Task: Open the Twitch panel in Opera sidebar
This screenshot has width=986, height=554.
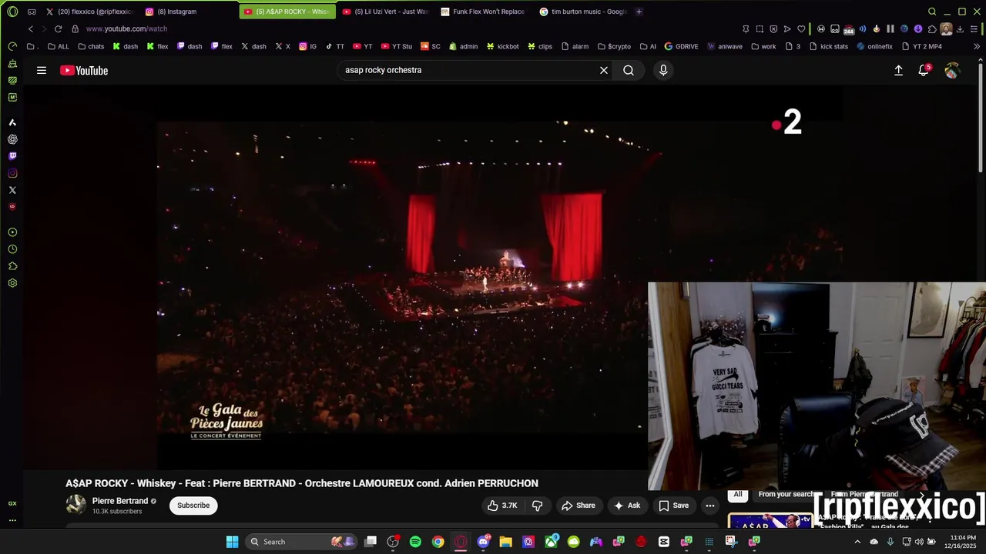Action: 12,156
